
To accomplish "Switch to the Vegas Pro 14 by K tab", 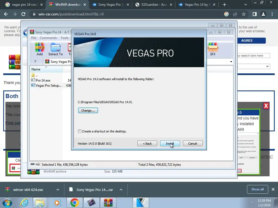I will point(197,5).
